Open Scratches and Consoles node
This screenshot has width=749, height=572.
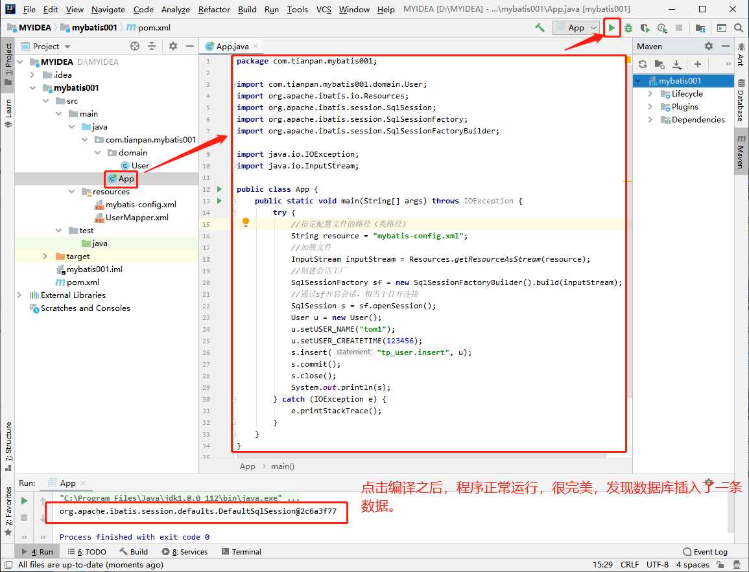point(80,308)
